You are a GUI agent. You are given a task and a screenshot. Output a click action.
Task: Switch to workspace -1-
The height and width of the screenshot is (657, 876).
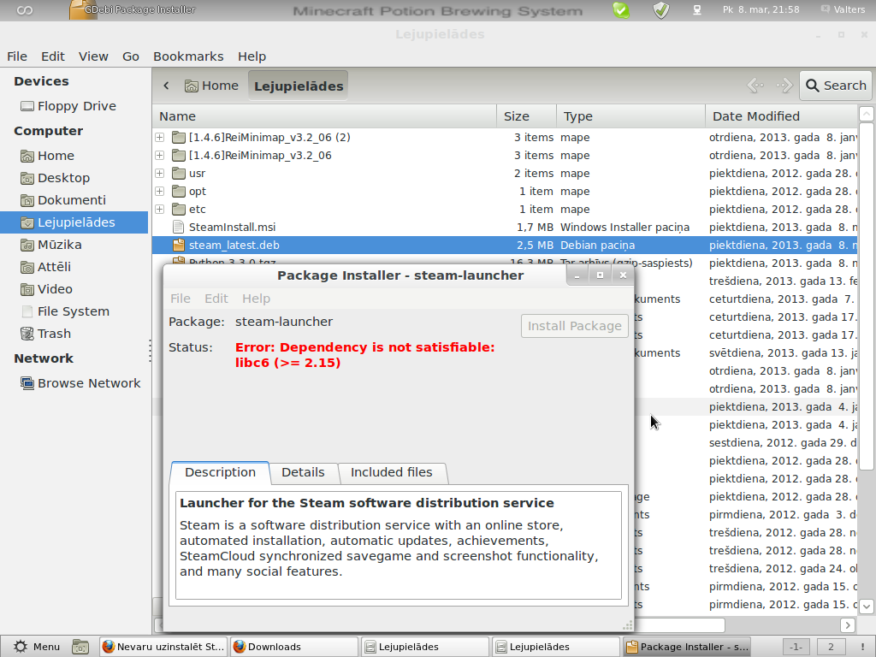(x=796, y=647)
